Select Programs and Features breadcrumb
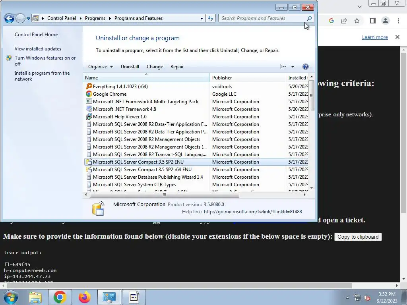The height and width of the screenshot is (305, 407). coord(138,18)
